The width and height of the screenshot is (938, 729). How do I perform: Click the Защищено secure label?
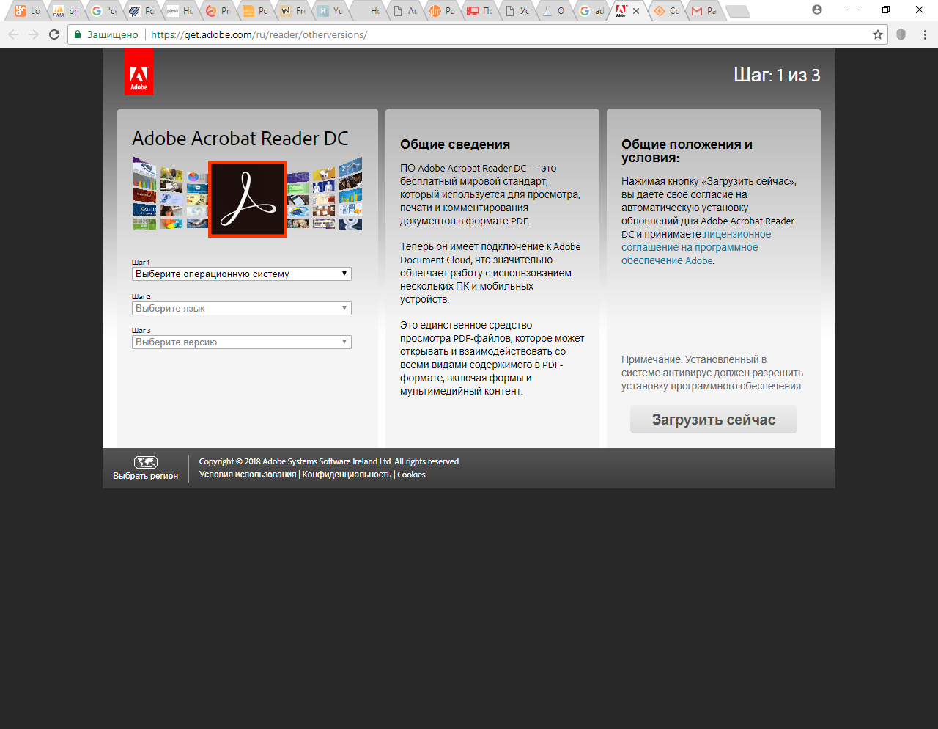tap(112, 34)
